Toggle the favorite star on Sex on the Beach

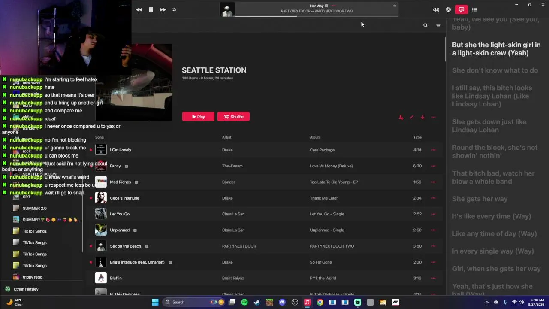(90, 246)
